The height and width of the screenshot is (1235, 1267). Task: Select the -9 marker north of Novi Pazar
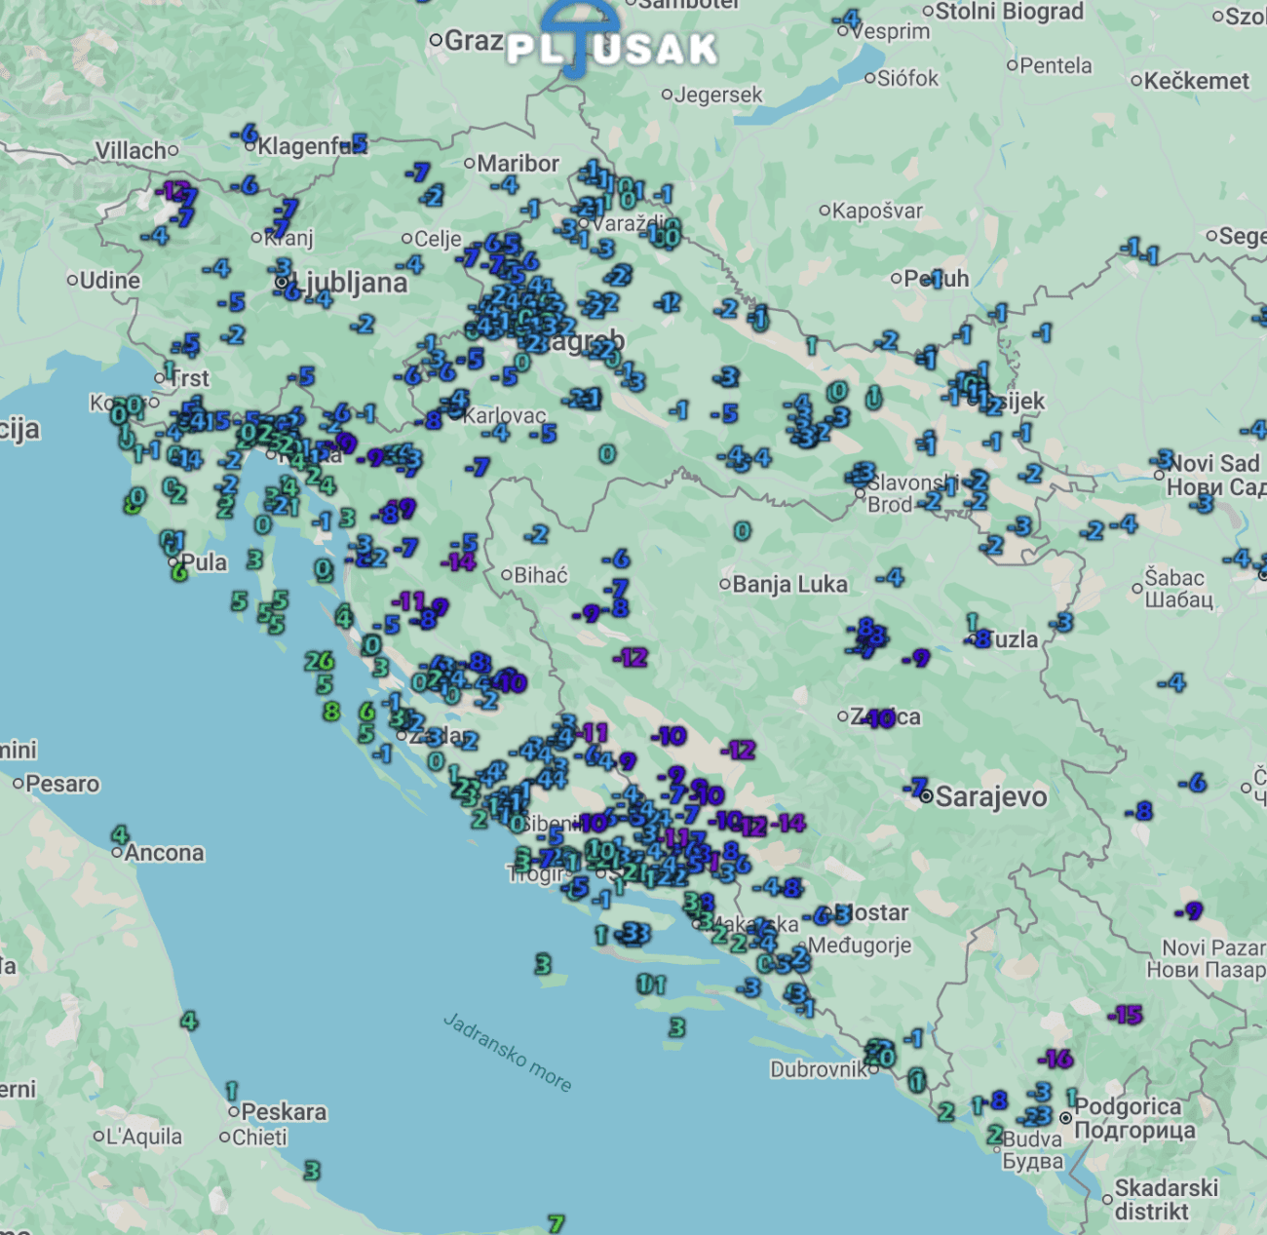(1188, 911)
